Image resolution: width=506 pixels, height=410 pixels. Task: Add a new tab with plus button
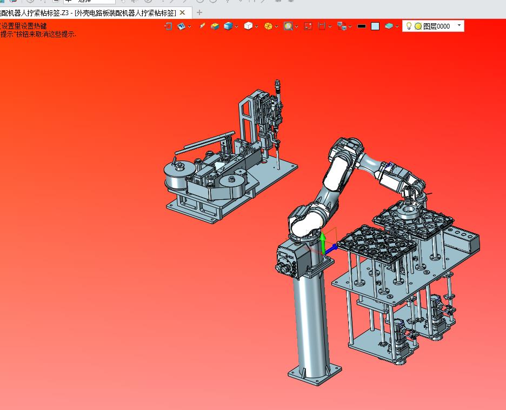199,12
